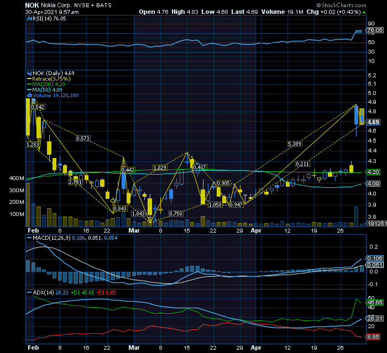Image resolution: width=387 pixels, height=353 pixels.
Task: Click the 45.65 +DI axis tag
Action: (x=375, y=302)
